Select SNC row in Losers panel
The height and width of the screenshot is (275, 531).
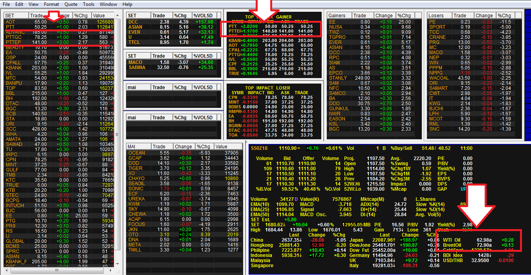475,129
